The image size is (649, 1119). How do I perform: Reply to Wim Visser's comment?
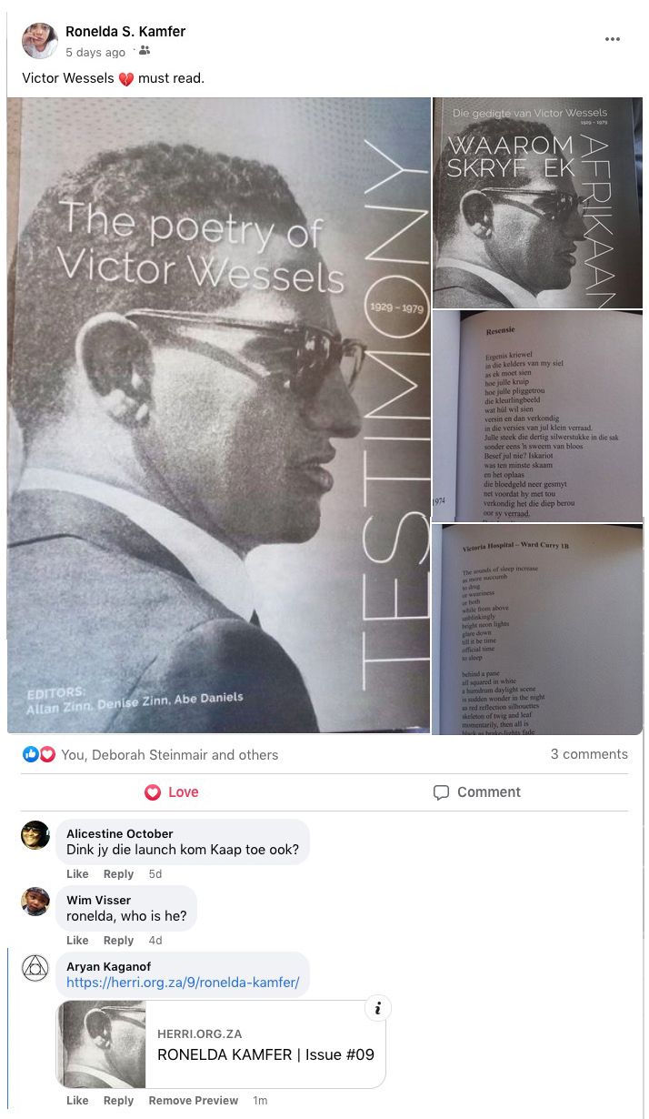point(118,941)
